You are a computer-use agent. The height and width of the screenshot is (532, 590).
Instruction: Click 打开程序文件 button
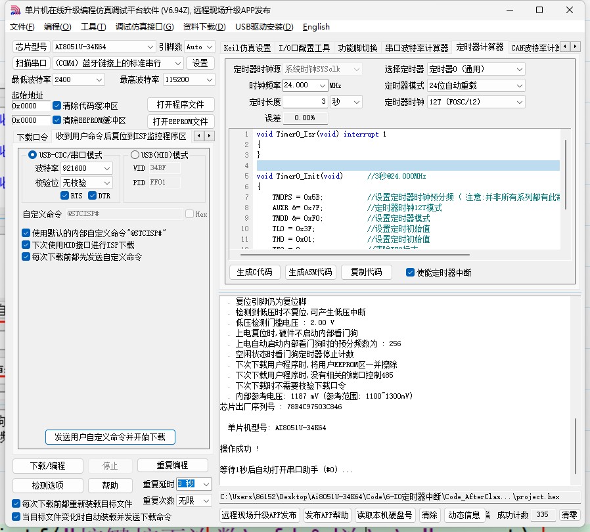pos(181,104)
